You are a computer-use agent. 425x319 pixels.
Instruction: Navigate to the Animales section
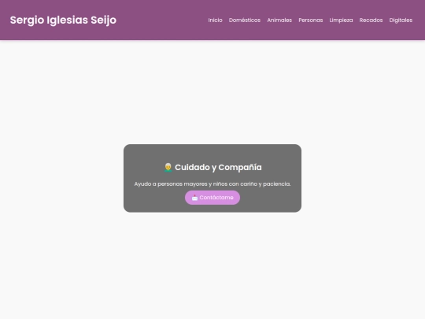click(x=279, y=20)
